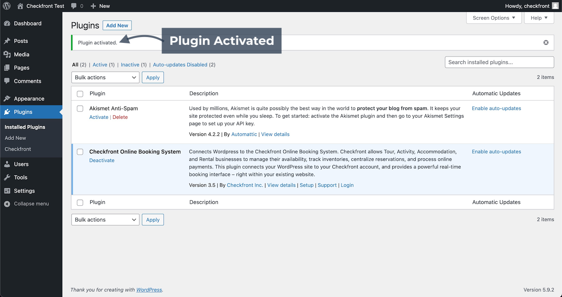Focus the Search installed plugins field
This screenshot has width=562, height=297.
[x=499, y=62]
